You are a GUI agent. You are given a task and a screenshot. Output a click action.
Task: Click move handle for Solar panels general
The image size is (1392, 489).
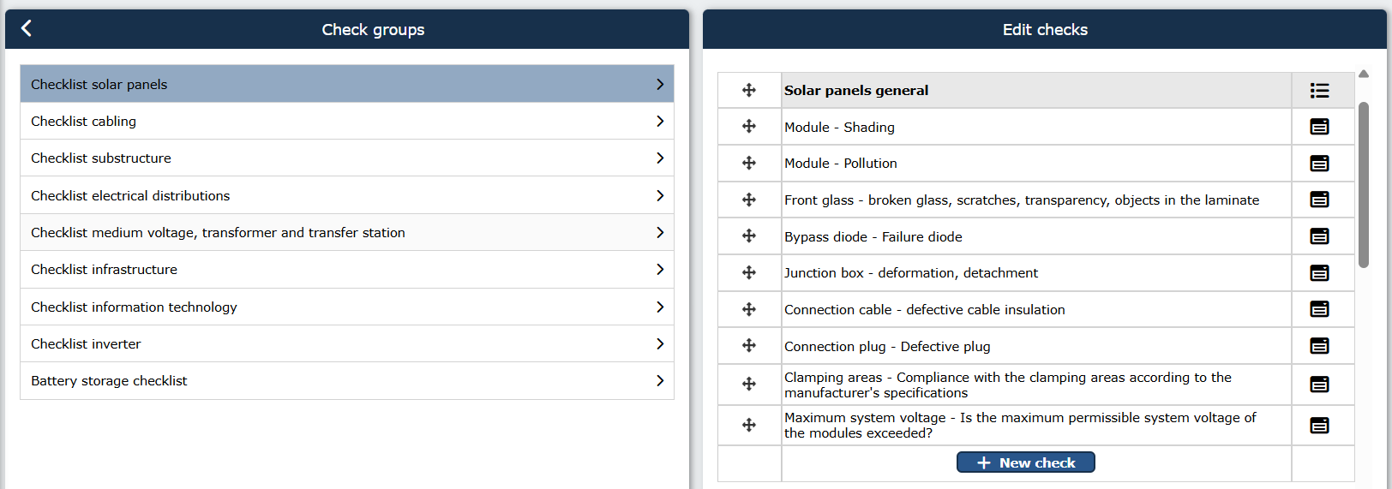[x=749, y=90]
